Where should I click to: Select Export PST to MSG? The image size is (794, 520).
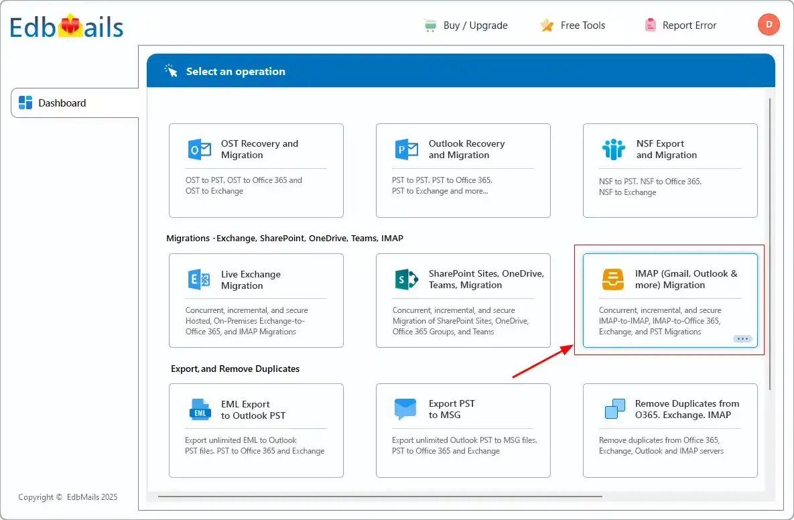coord(464,430)
